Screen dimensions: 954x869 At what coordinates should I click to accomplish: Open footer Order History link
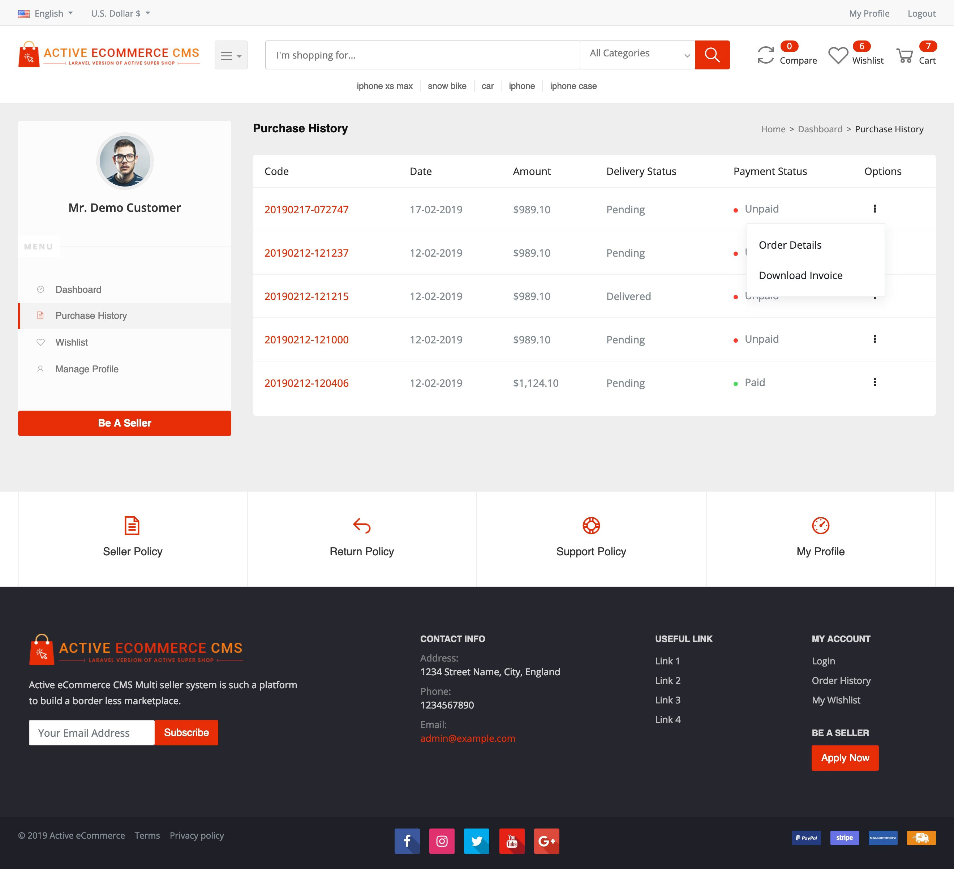[x=841, y=681]
